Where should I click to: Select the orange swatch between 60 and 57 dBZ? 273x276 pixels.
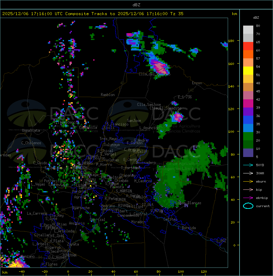[x=248, y=54]
